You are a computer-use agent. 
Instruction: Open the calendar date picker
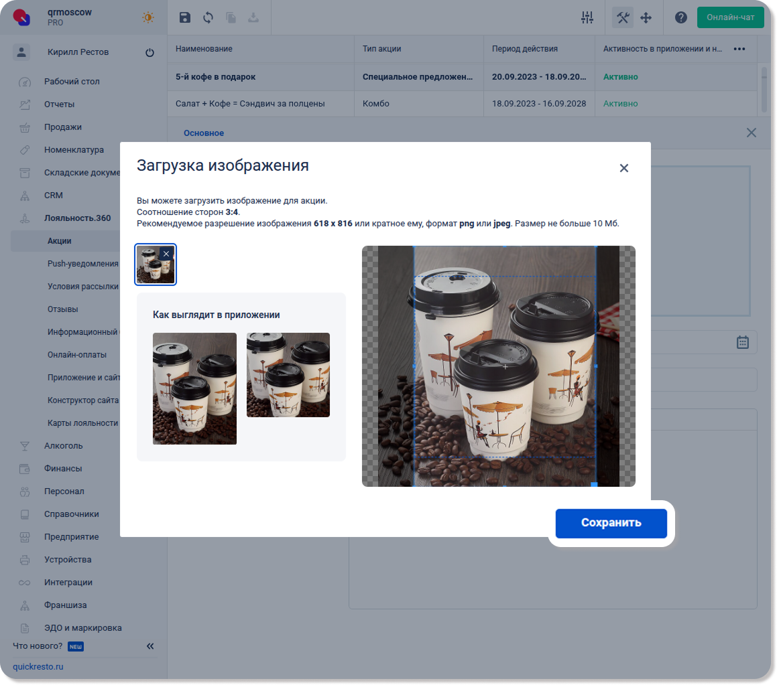[743, 342]
